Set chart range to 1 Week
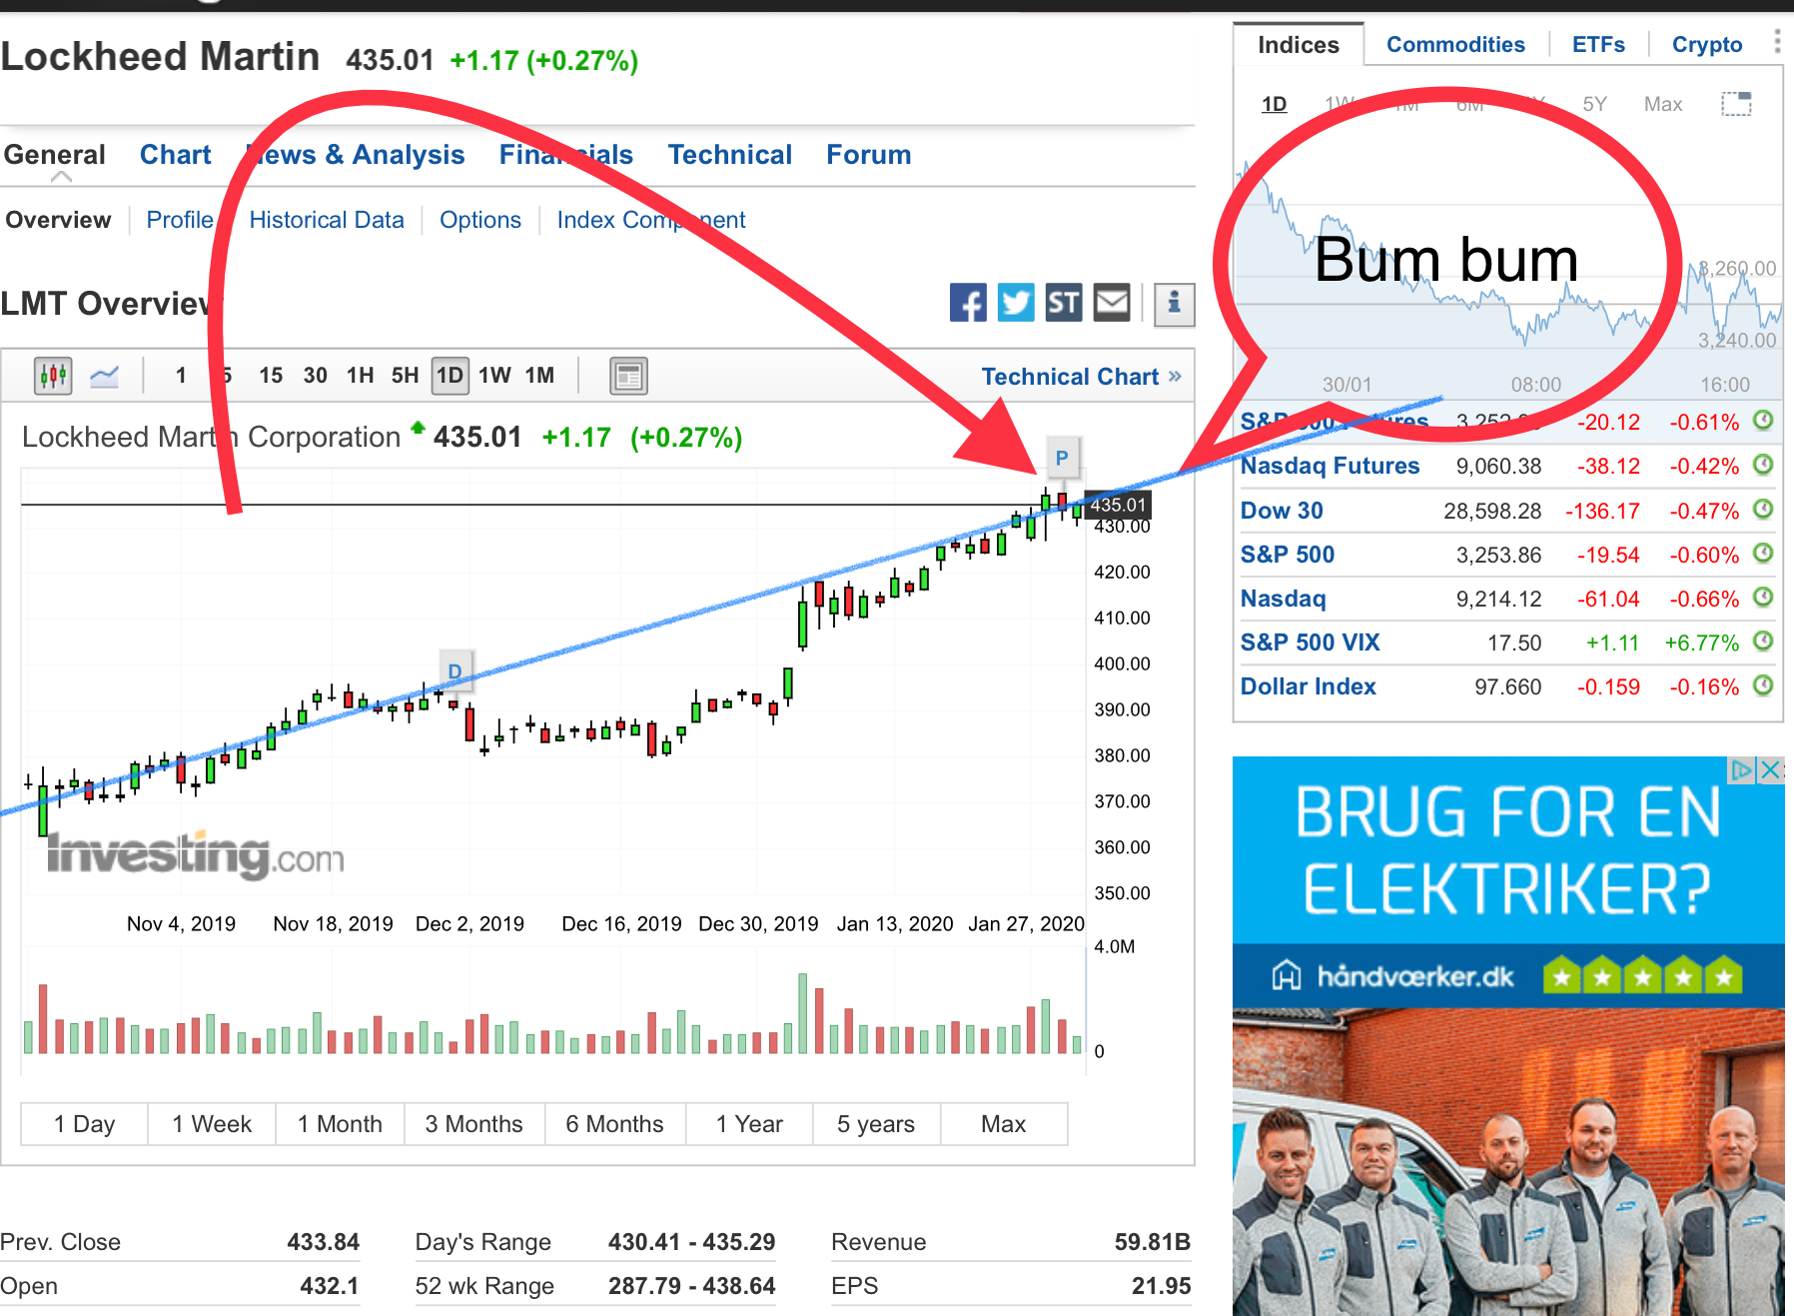The image size is (1794, 1316). [212, 1124]
